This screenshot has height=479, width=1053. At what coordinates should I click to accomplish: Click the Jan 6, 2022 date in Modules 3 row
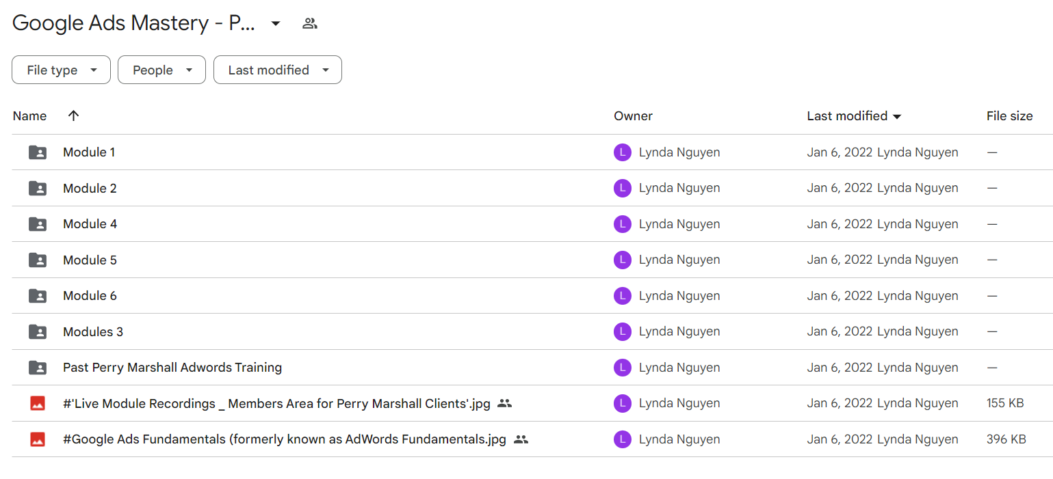coord(840,331)
